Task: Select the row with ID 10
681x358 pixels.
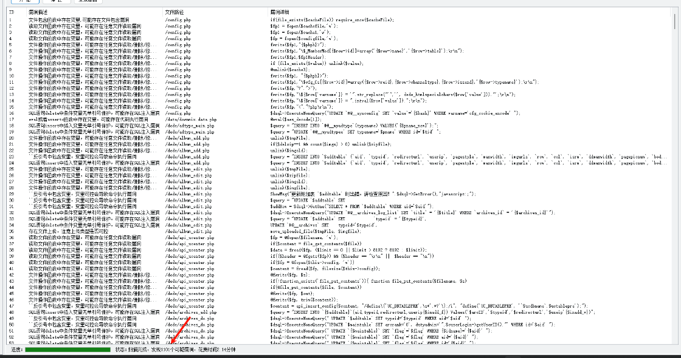Action: click(339, 76)
